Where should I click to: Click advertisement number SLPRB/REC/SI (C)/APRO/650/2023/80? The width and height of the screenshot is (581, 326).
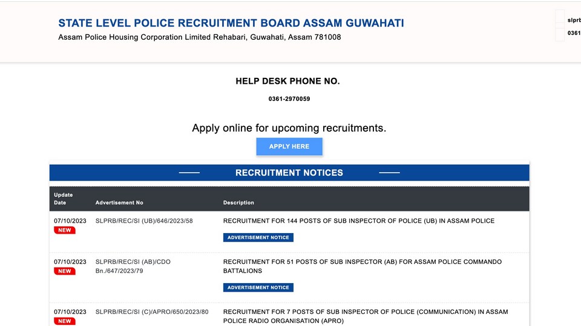point(152,312)
